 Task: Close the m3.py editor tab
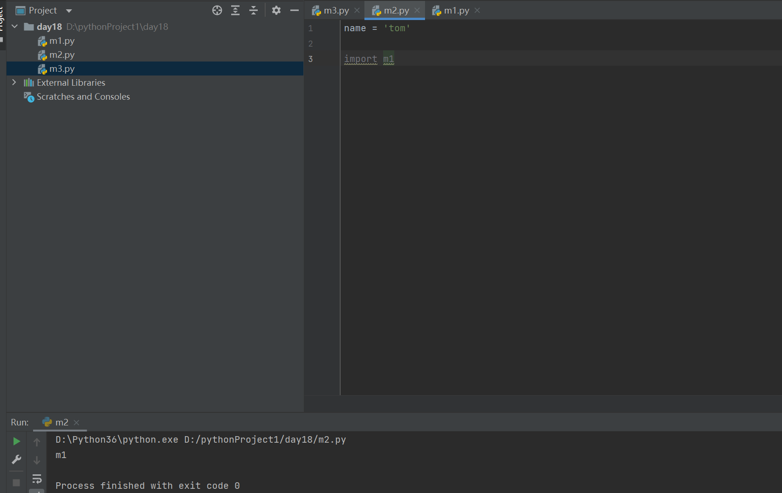(357, 10)
